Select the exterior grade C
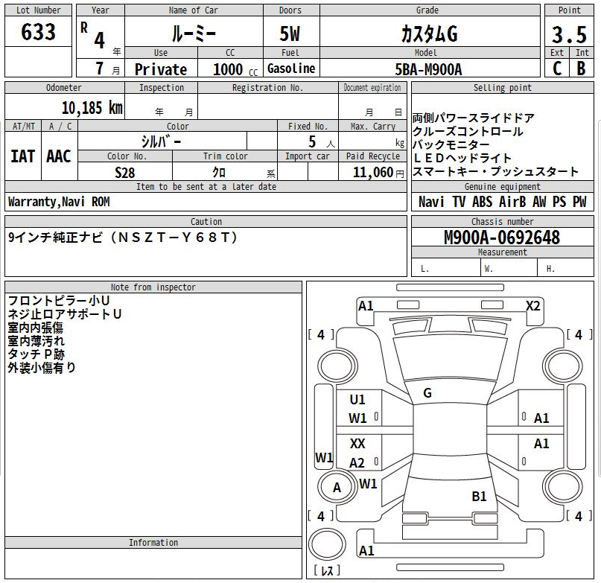Screen dimensions: 601x583 pos(557,69)
